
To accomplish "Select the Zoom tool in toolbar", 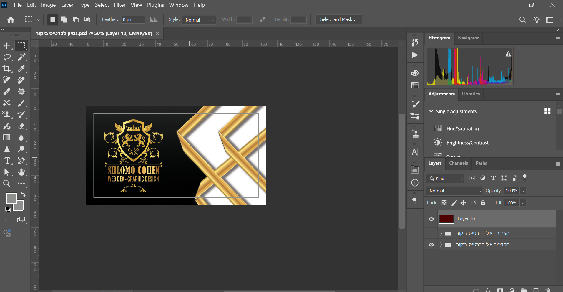I will coord(6,184).
